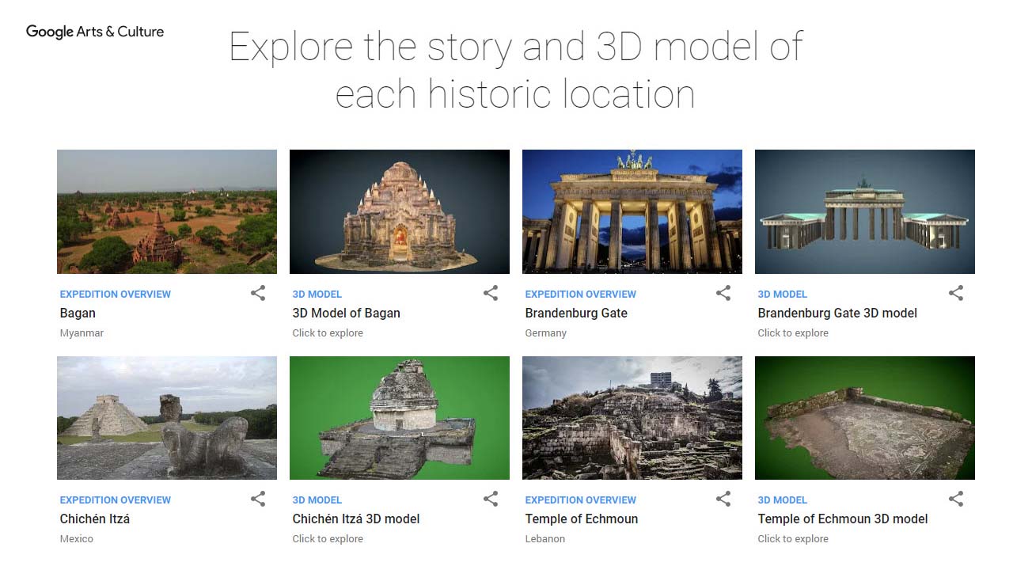Click the Echmoun mosaic 3D model thumbnail
The height and width of the screenshot is (570, 1013).
(x=864, y=418)
